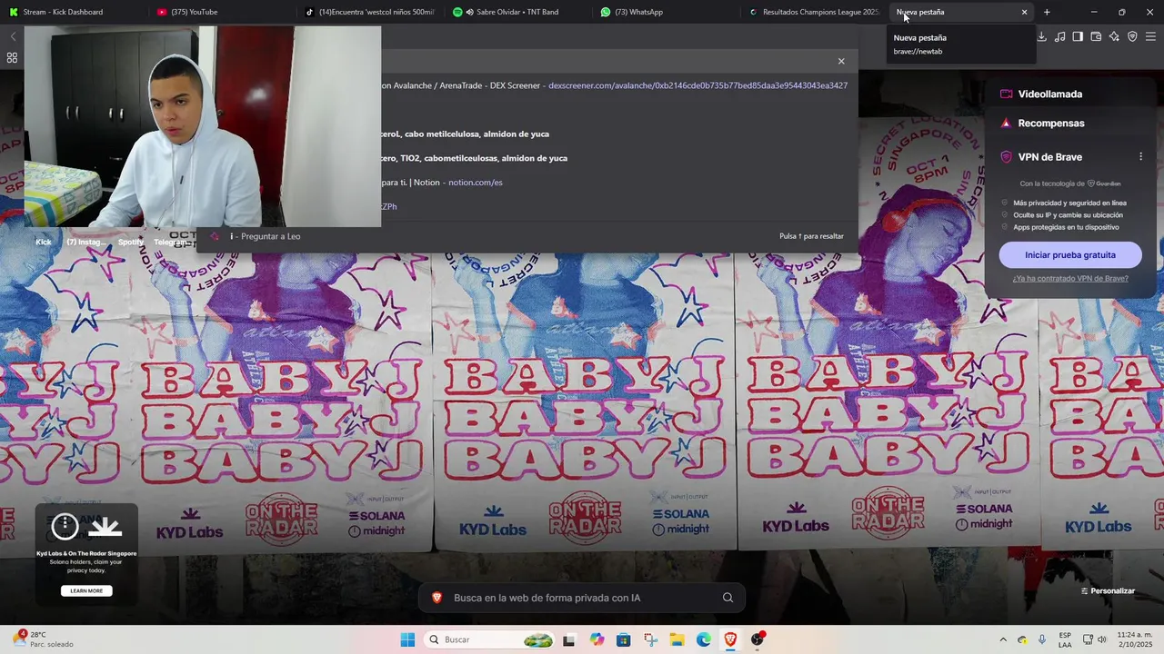1164x654 pixels.
Task: Click the volume speaker icon in the tray
Action: click(x=1102, y=639)
